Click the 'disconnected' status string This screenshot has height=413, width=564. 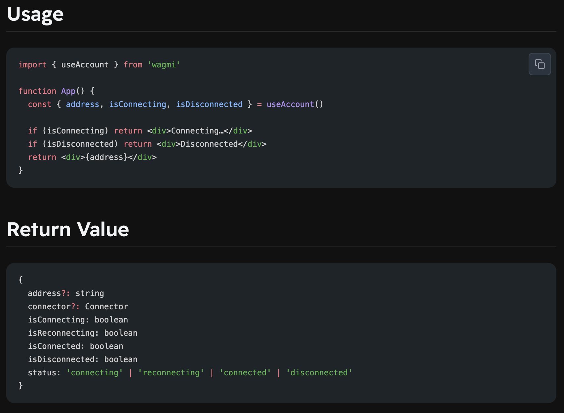pyautogui.click(x=319, y=373)
